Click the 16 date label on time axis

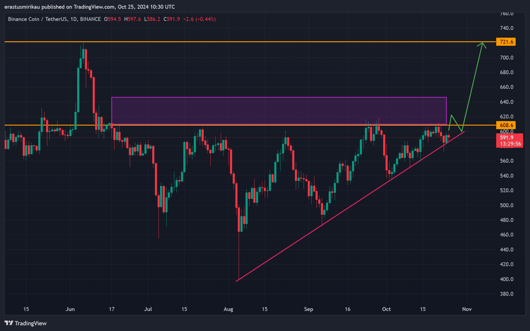coord(347,309)
